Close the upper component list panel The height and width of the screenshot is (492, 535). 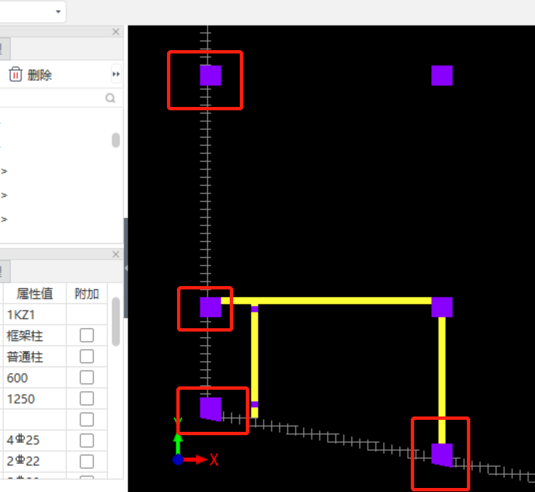116,32
